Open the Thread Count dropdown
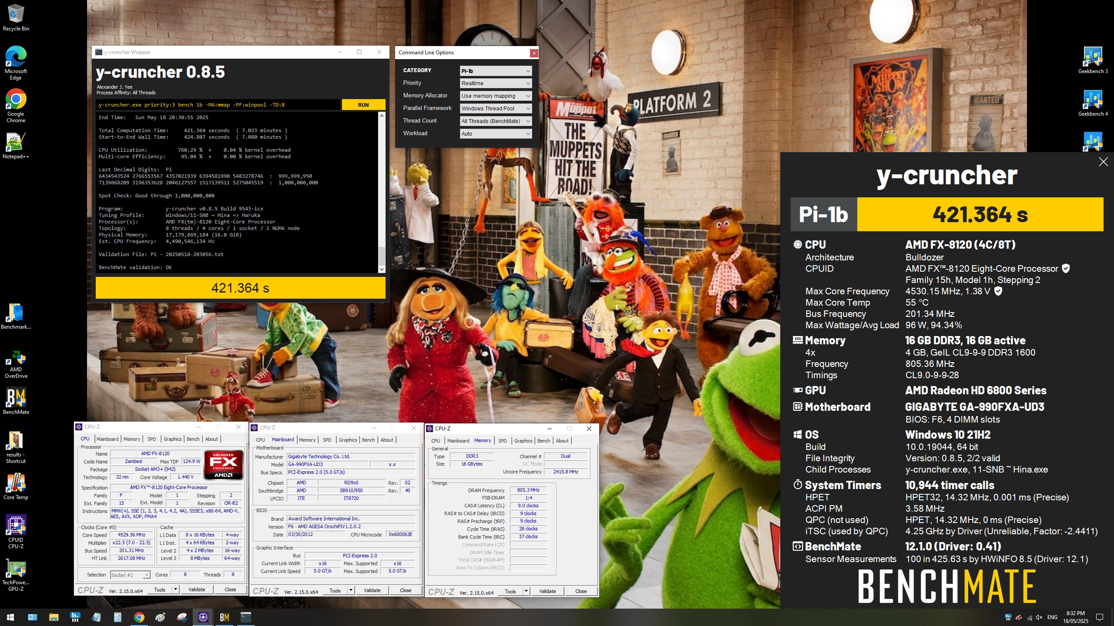 tap(496, 121)
